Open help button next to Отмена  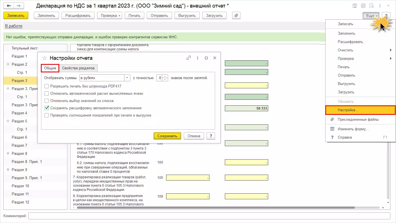211,136
